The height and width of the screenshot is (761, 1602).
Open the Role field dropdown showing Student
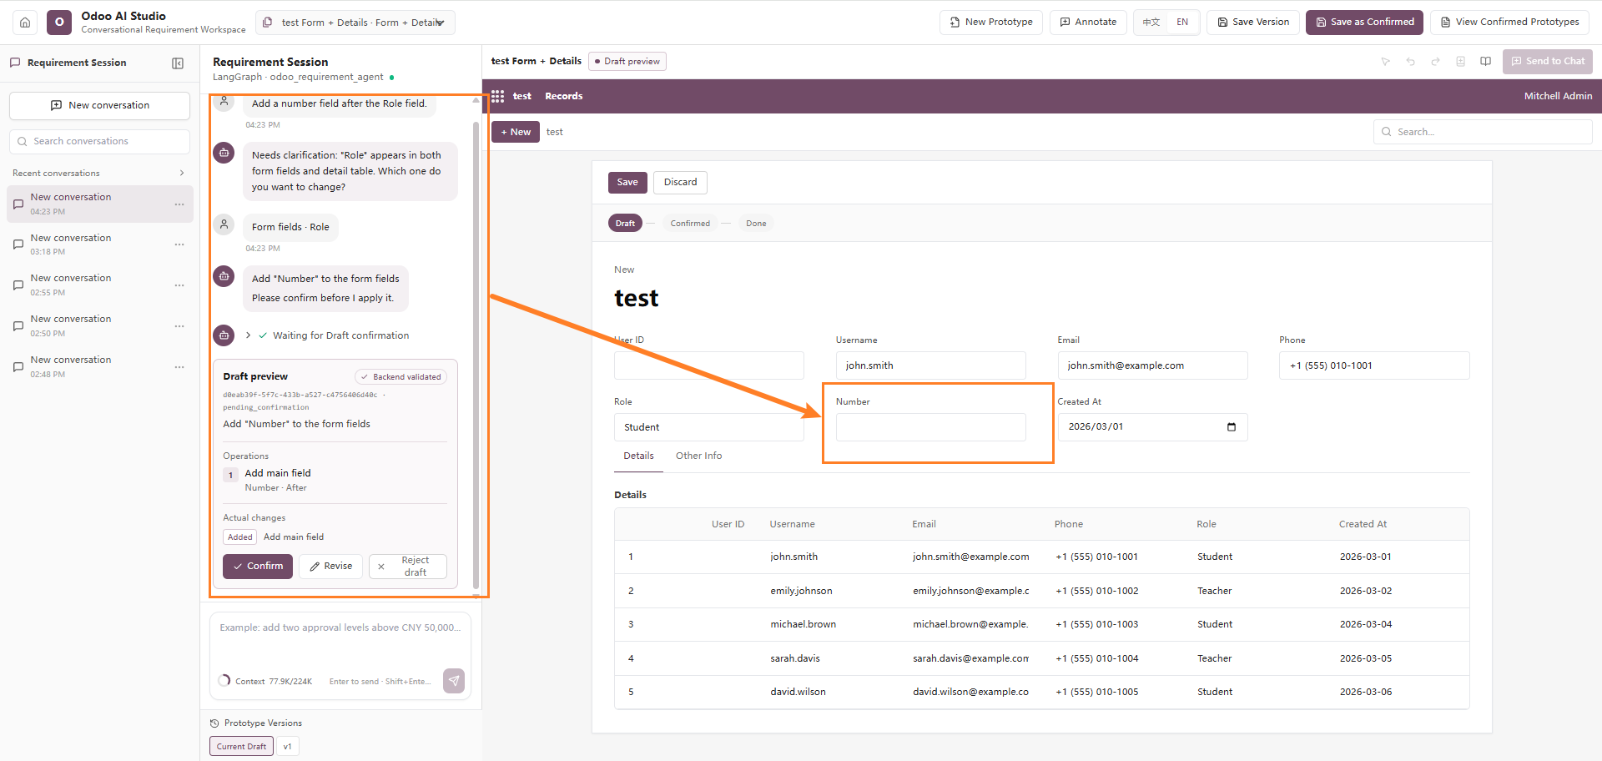coord(709,427)
